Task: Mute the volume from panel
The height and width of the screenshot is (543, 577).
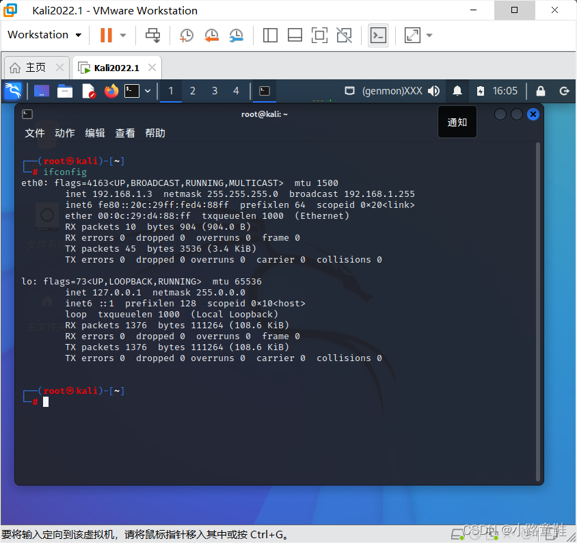Action: click(434, 91)
